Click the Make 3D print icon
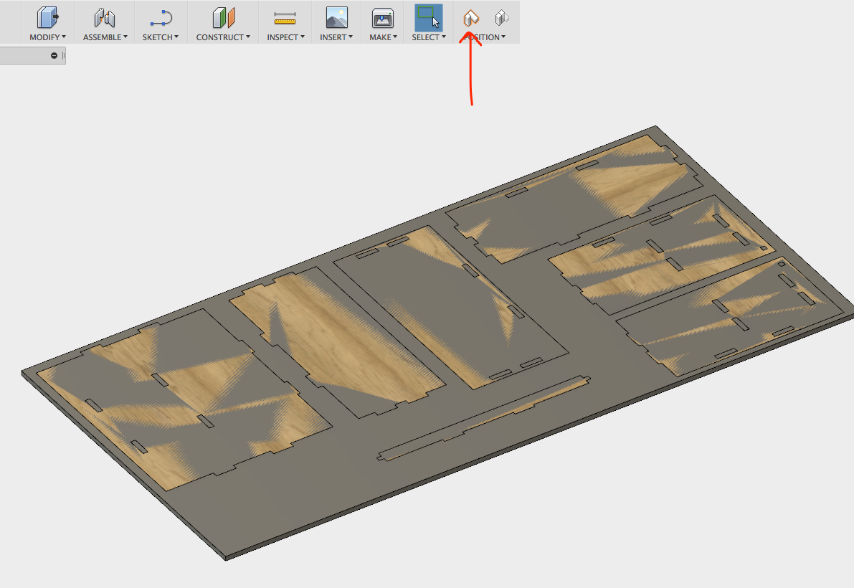Viewport: 854px width, 588px height. 383,17
